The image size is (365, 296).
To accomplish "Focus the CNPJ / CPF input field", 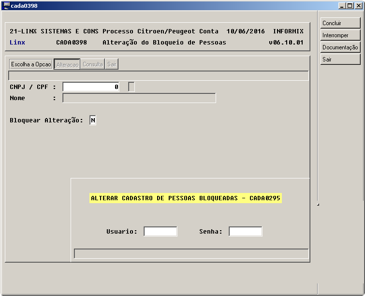I will [x=91, y=87].
